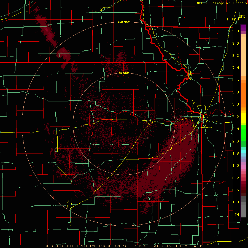
Task: Click the 9.8 value on the color scale
Action: pos(236,31)
